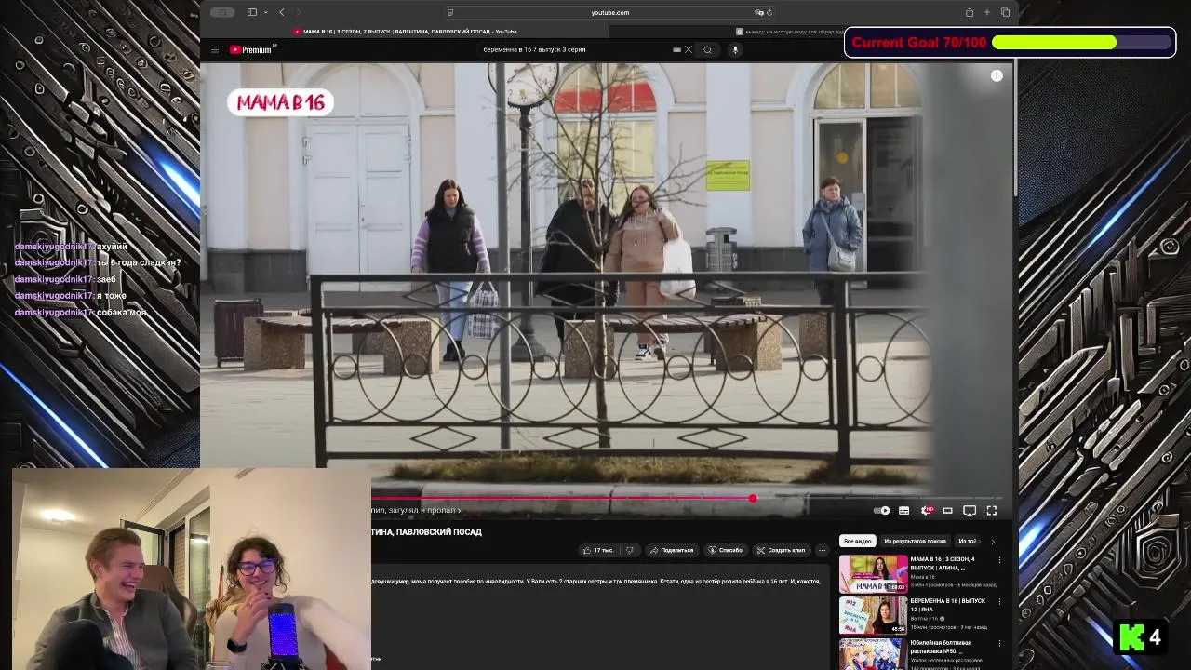
Task: Select the Все видео chip
Action: [x=857, y=541]
